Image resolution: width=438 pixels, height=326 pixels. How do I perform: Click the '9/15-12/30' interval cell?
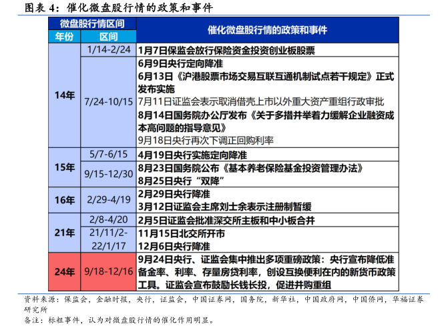109,173
